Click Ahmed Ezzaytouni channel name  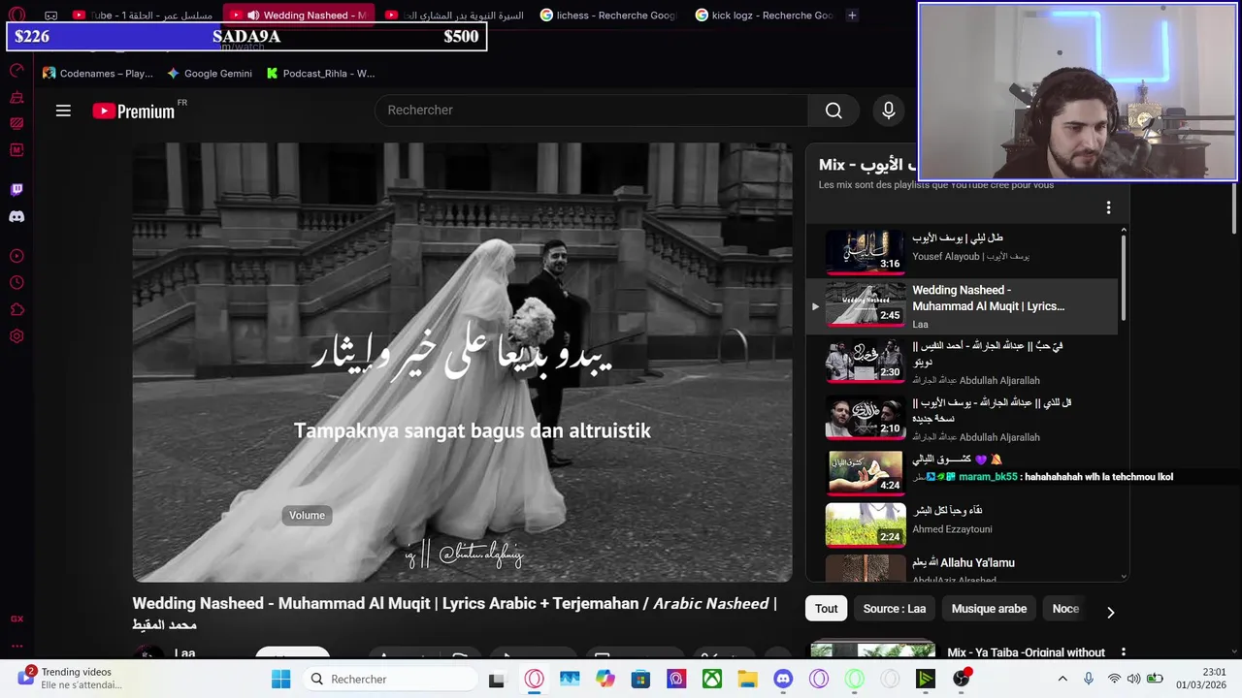pyautogui.click(x=952, y=529)
